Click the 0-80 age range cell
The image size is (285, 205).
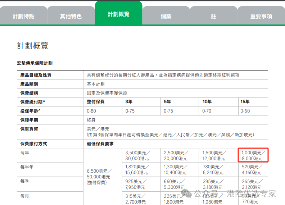click(x=91, y=111)
